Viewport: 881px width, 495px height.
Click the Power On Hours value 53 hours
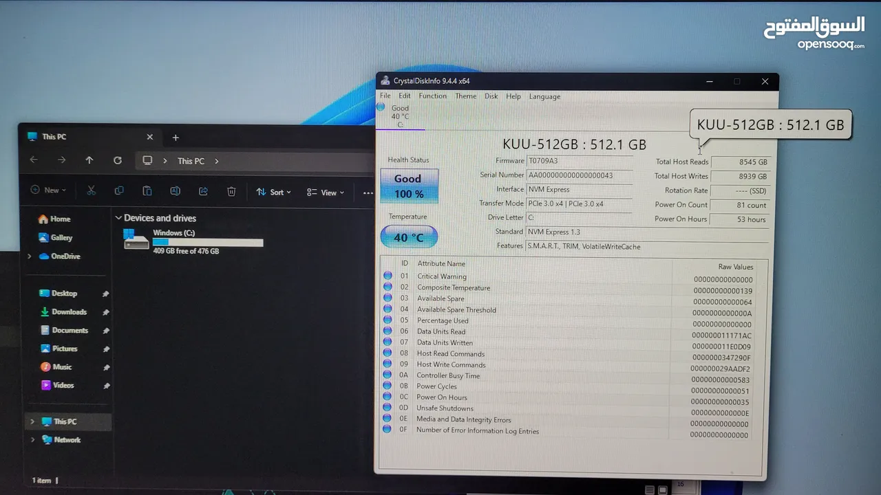739,219
